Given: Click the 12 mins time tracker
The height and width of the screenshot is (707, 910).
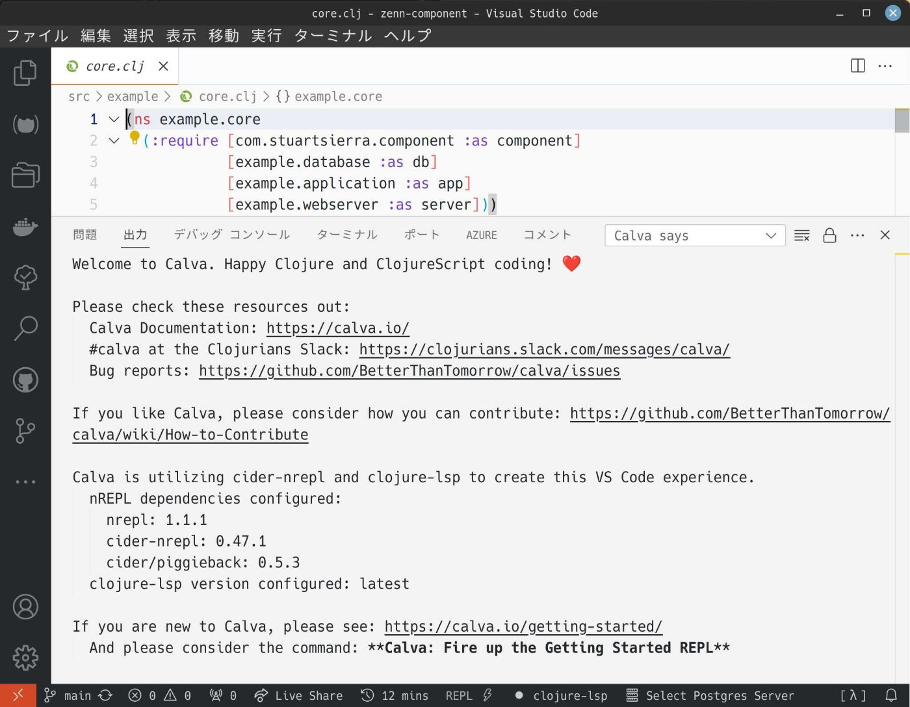Looking at the screenshot, I should 395,695.
